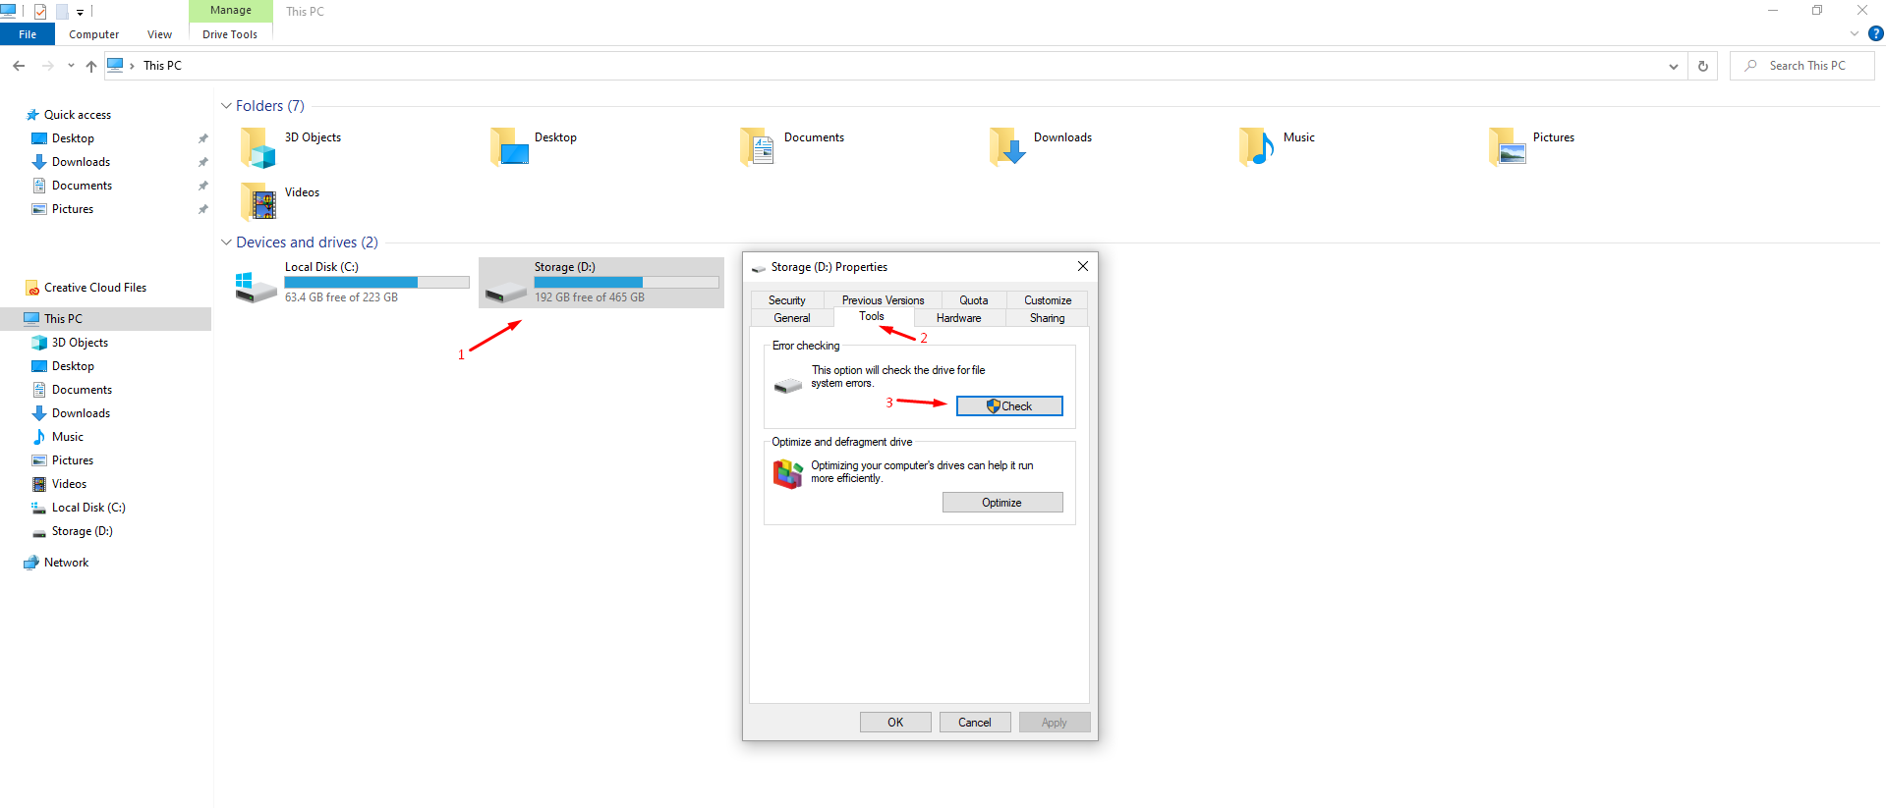Click Cancel in Storage (D:) Properties

[x=975, y=723]
